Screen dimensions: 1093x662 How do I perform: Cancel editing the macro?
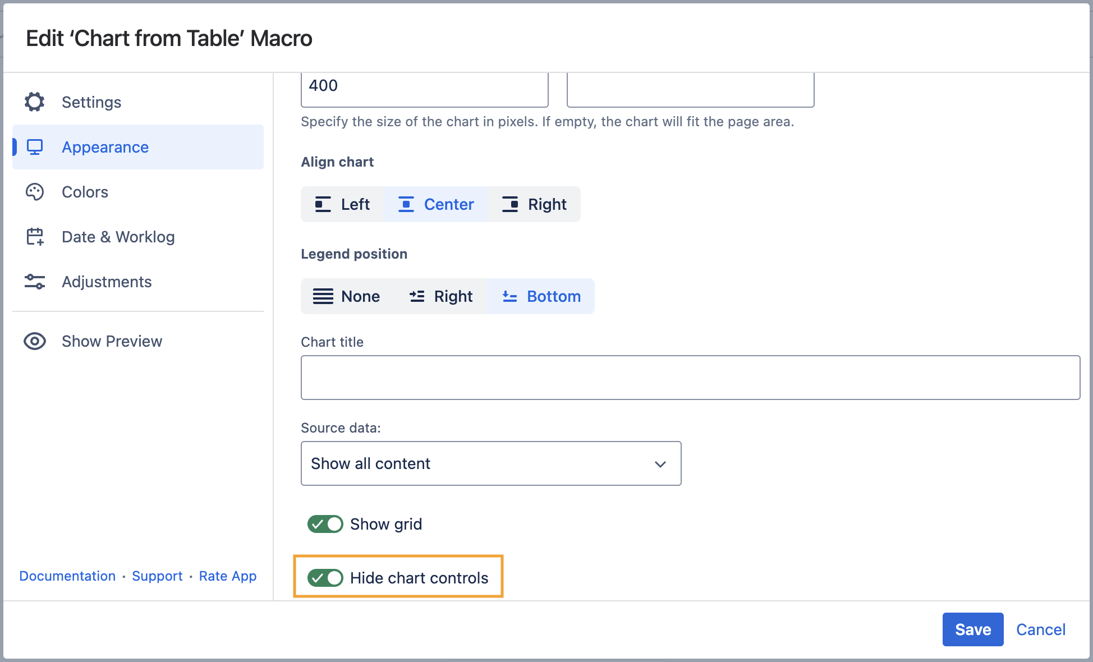point(1040,629)
